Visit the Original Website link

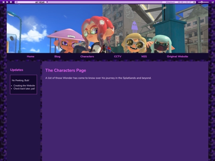click(178, 56)
